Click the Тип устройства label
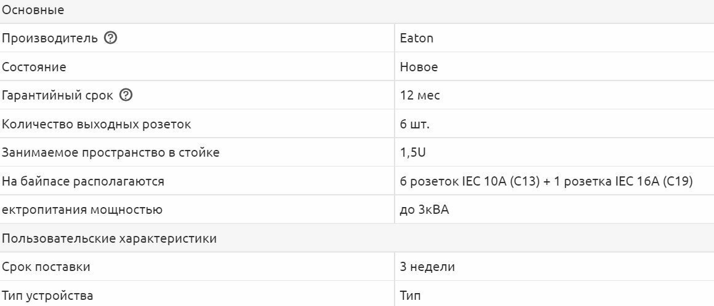This screenshot has width=714, height=306. (x=47, y=296)
